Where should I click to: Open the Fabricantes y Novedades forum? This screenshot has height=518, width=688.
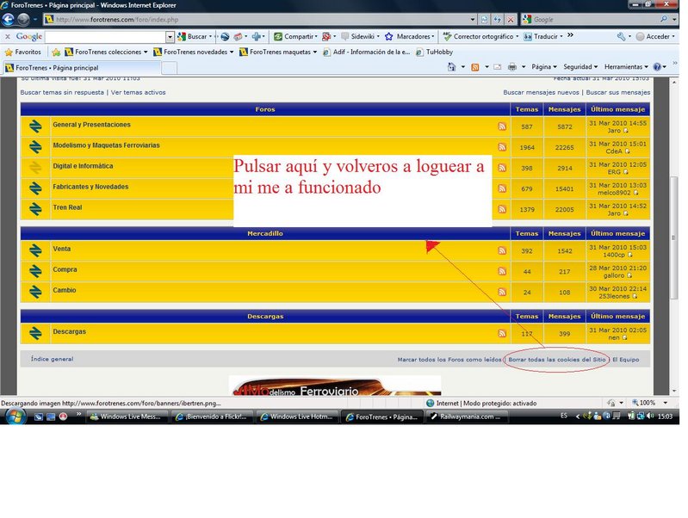click(x=90, y=187)
